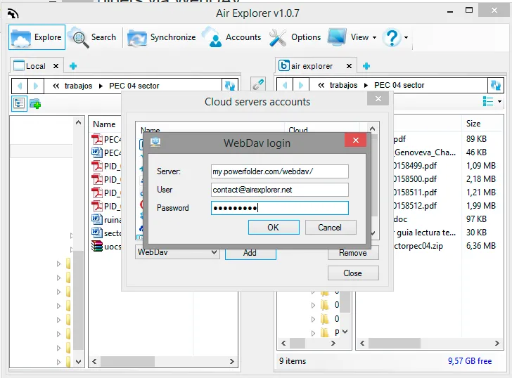Image resolution: width=512 pixels, height=378 pixels.
Task: Open the right pane view style icon
Action: pyautogui.click(x=488, y=101)
